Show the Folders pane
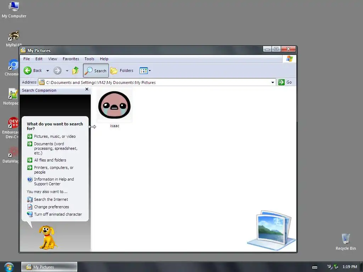The image size is (363, 272). [x=122, y=70]
